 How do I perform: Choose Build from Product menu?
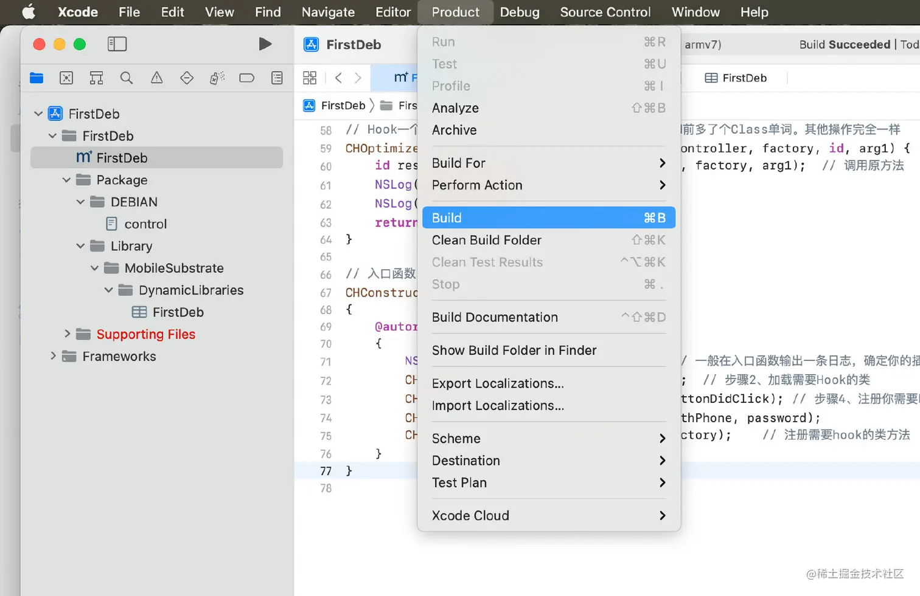click(549, 218)
